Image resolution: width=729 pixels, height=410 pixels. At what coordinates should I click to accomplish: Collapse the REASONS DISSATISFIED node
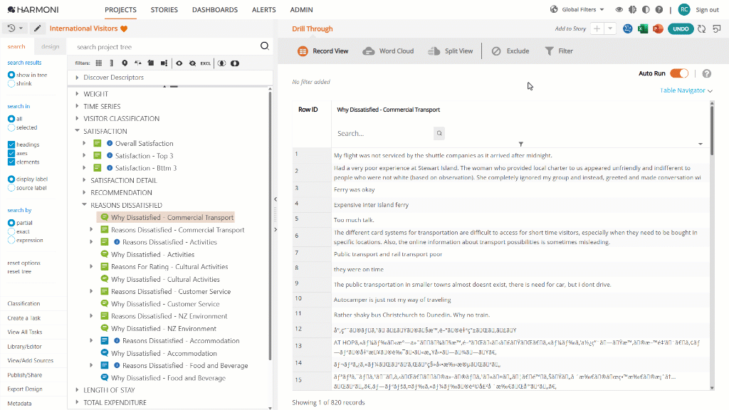[x=84, y=204]
